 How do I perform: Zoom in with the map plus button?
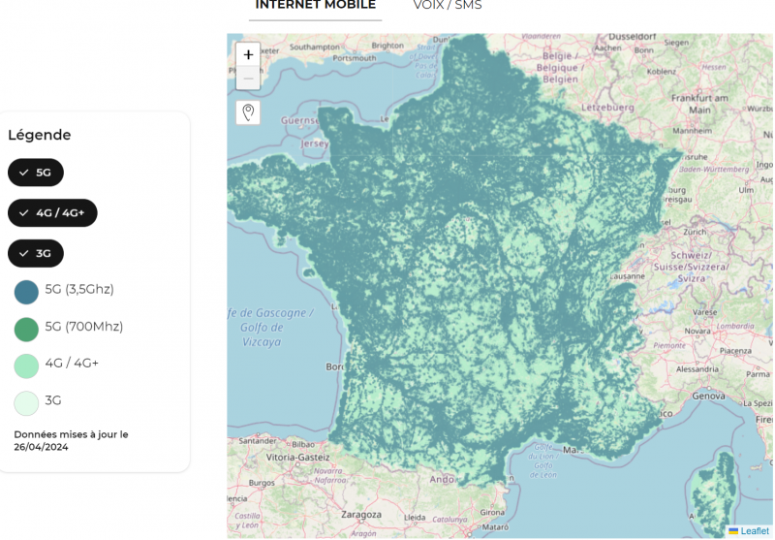pyautogui.click(x=248, y=54)
